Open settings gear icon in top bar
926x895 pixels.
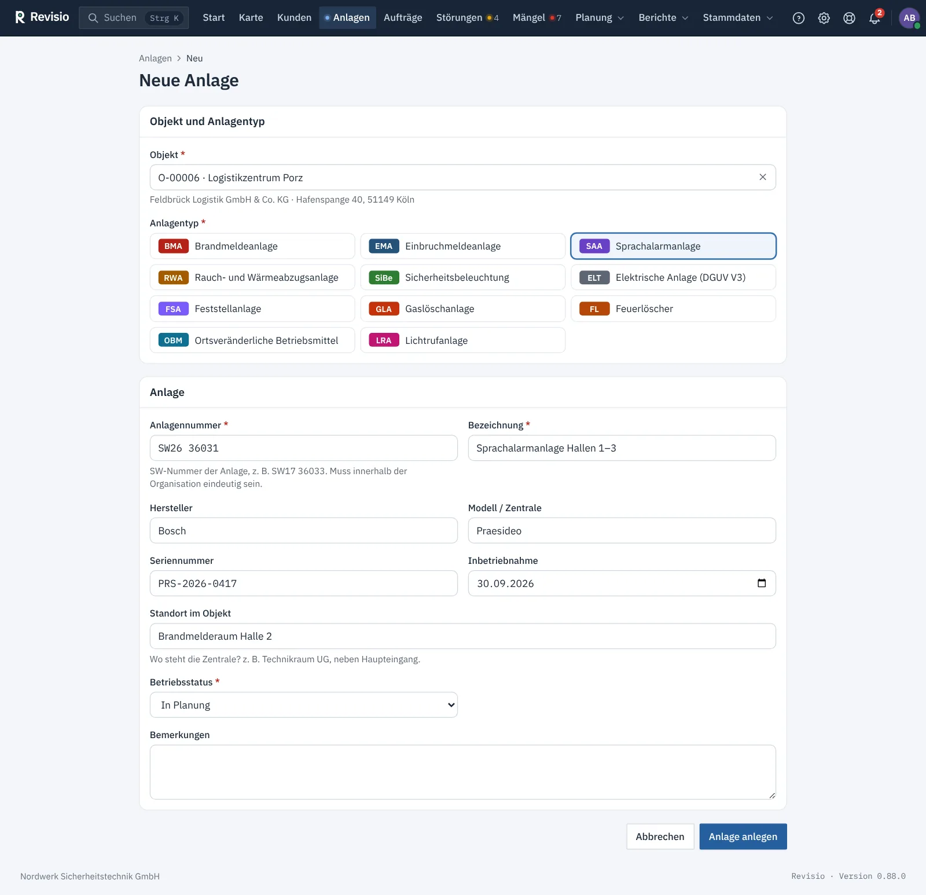[x=824, y=18]
